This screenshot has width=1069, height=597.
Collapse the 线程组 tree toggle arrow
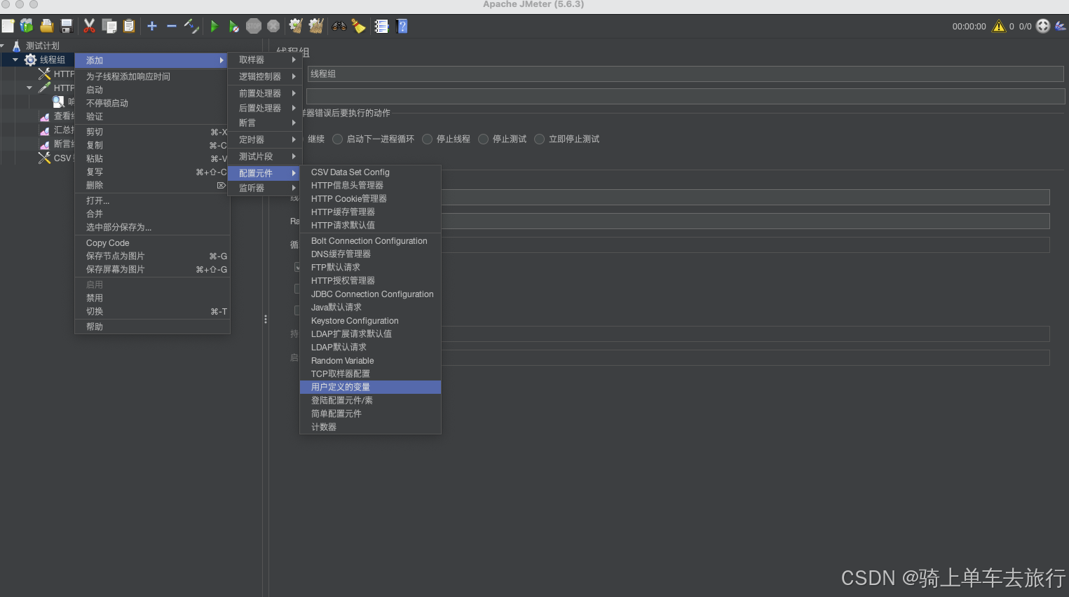point(15,60)
